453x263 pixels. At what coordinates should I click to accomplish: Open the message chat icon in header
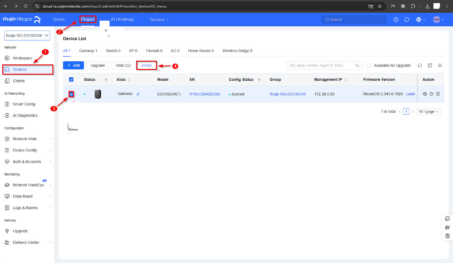[407, 19]
